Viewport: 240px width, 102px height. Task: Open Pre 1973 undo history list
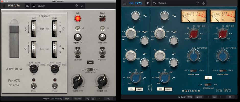click(x=214, y=97)
